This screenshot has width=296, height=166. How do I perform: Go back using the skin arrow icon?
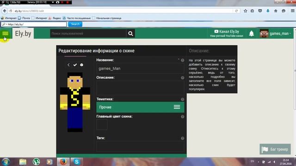(68, 65)
